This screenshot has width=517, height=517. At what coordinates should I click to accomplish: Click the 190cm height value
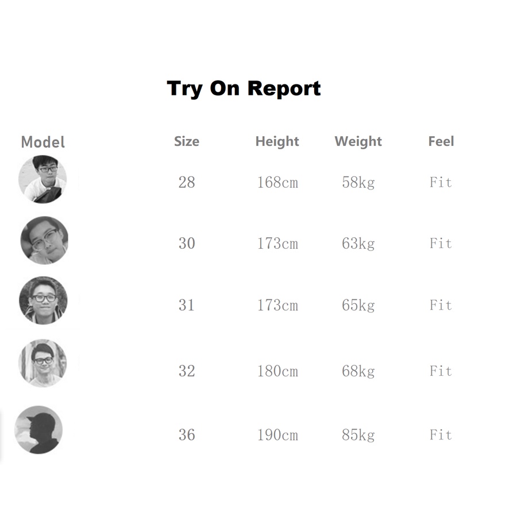[277, 435]
